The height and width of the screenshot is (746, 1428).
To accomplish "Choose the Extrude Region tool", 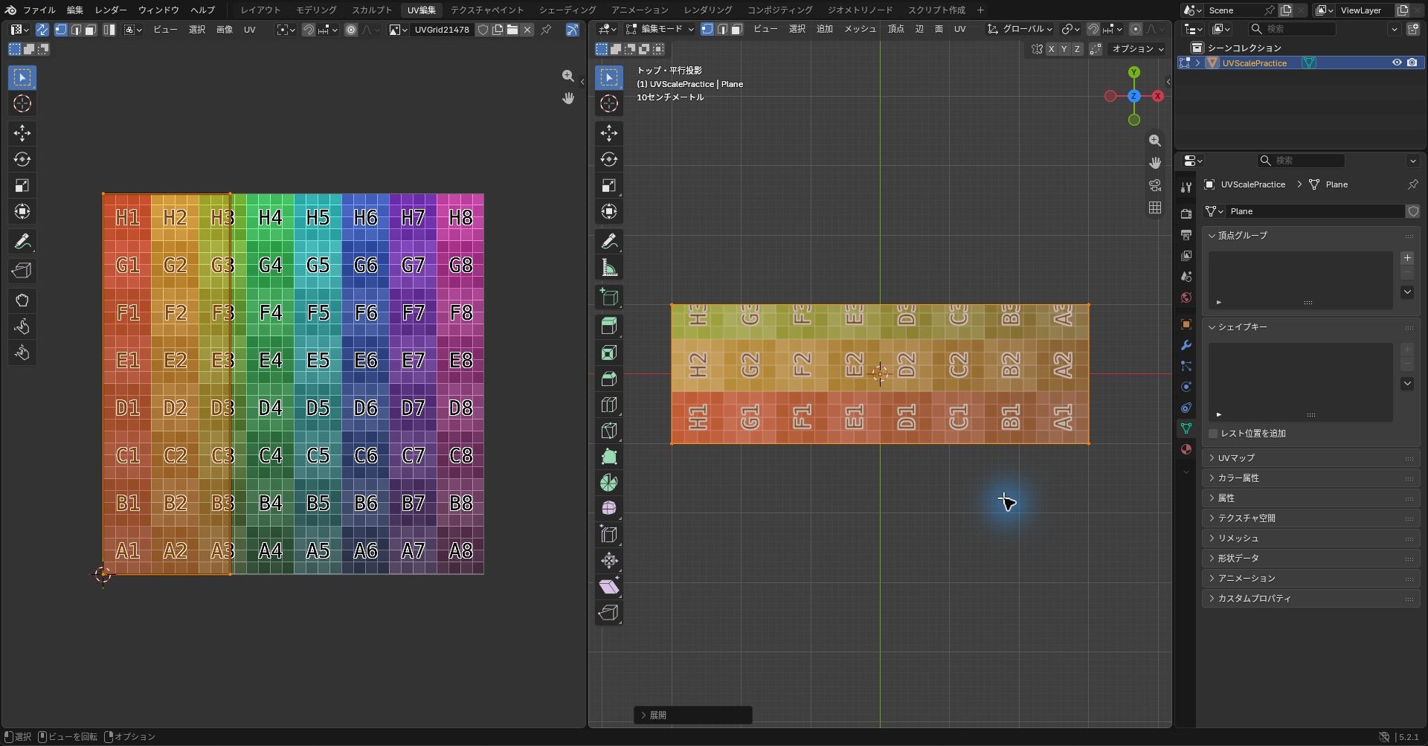I will click(x=609, y=326).
